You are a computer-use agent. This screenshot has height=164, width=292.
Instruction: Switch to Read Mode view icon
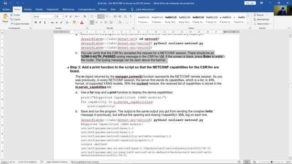239,162
